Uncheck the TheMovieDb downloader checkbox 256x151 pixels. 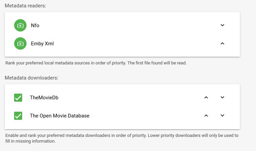(18, 98)
